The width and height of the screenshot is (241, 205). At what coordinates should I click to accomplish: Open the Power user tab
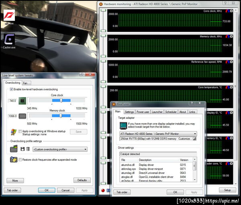coord(143,112)
